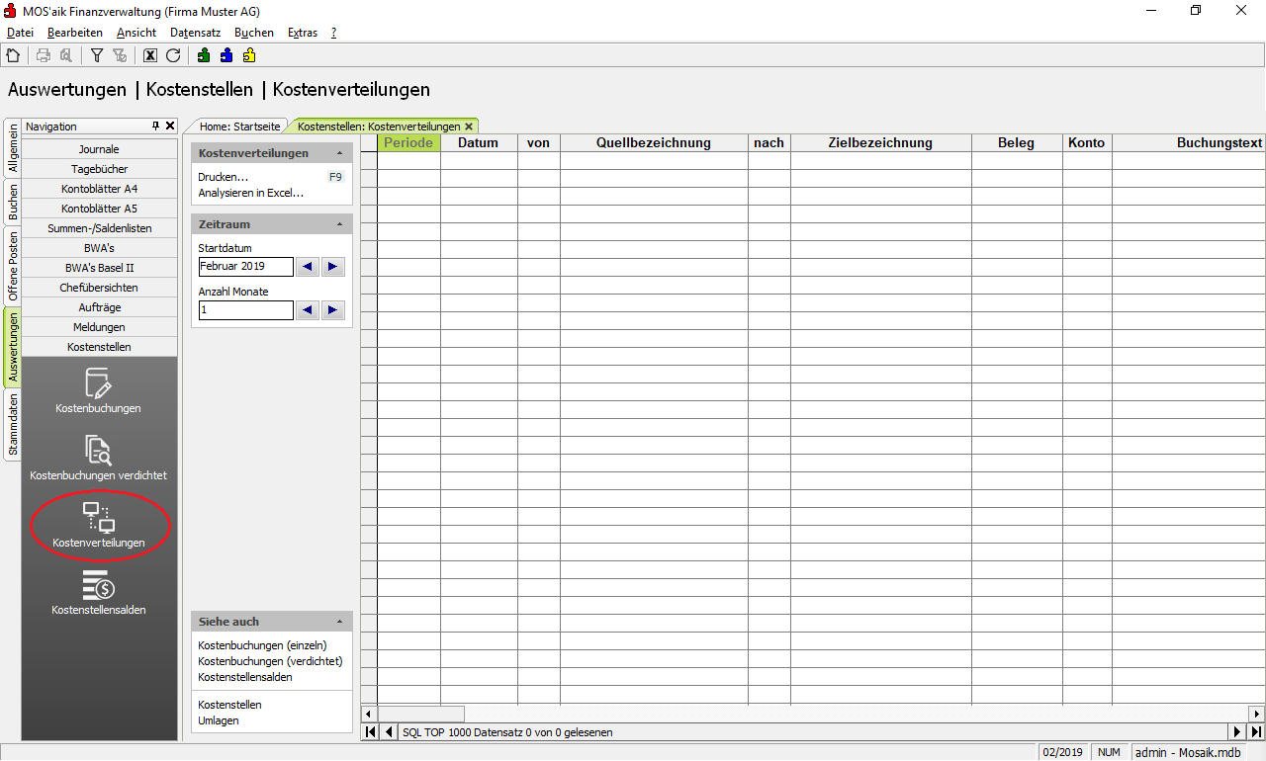
Task: Open Kostenstellensalden via its sidebar icon
Action: coord(98,593)
